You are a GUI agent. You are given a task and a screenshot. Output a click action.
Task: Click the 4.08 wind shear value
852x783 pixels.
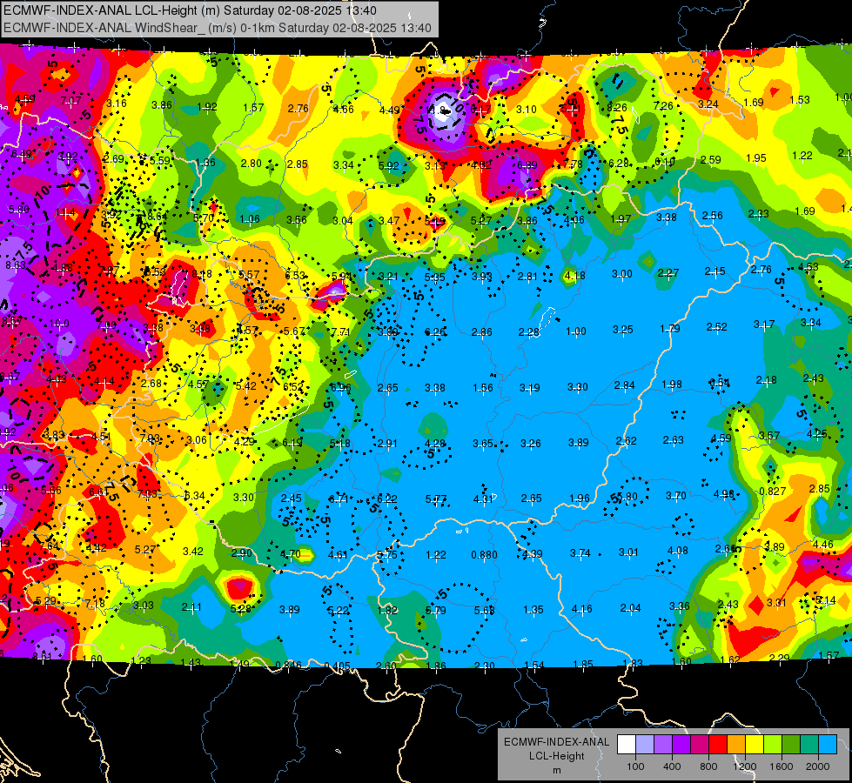[678, 551]
